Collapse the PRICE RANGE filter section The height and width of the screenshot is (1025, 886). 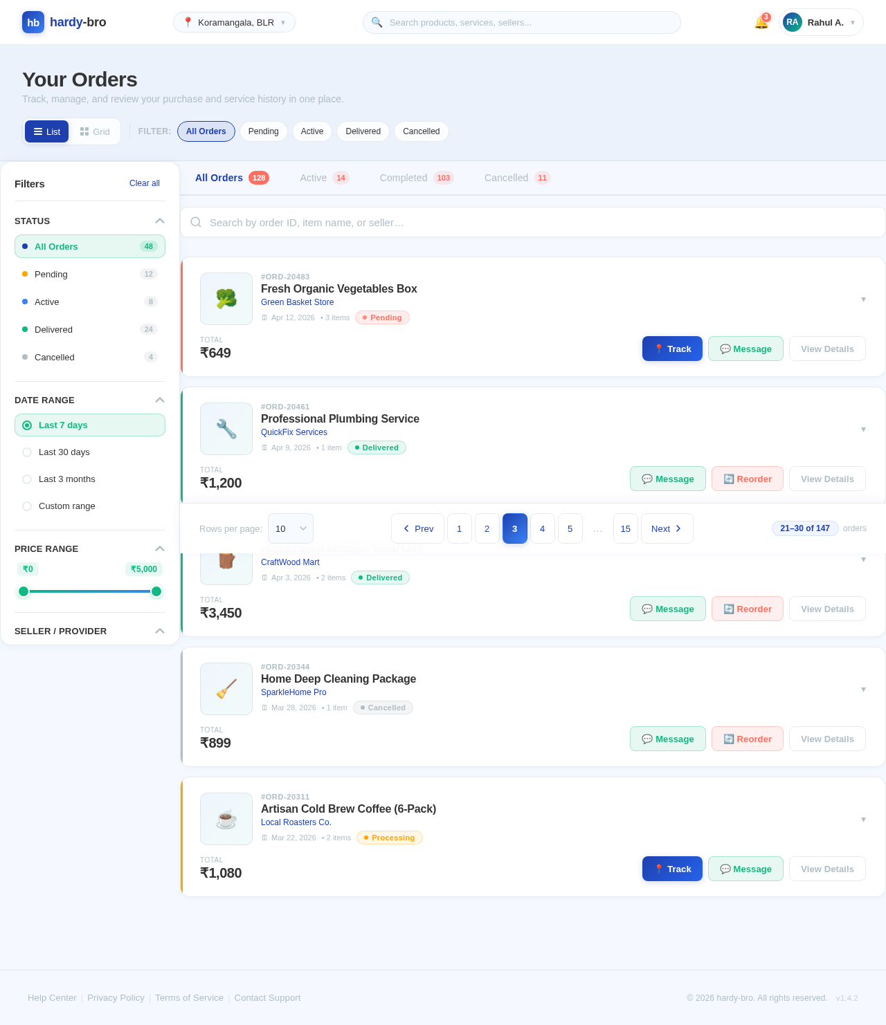coord(160,548)
